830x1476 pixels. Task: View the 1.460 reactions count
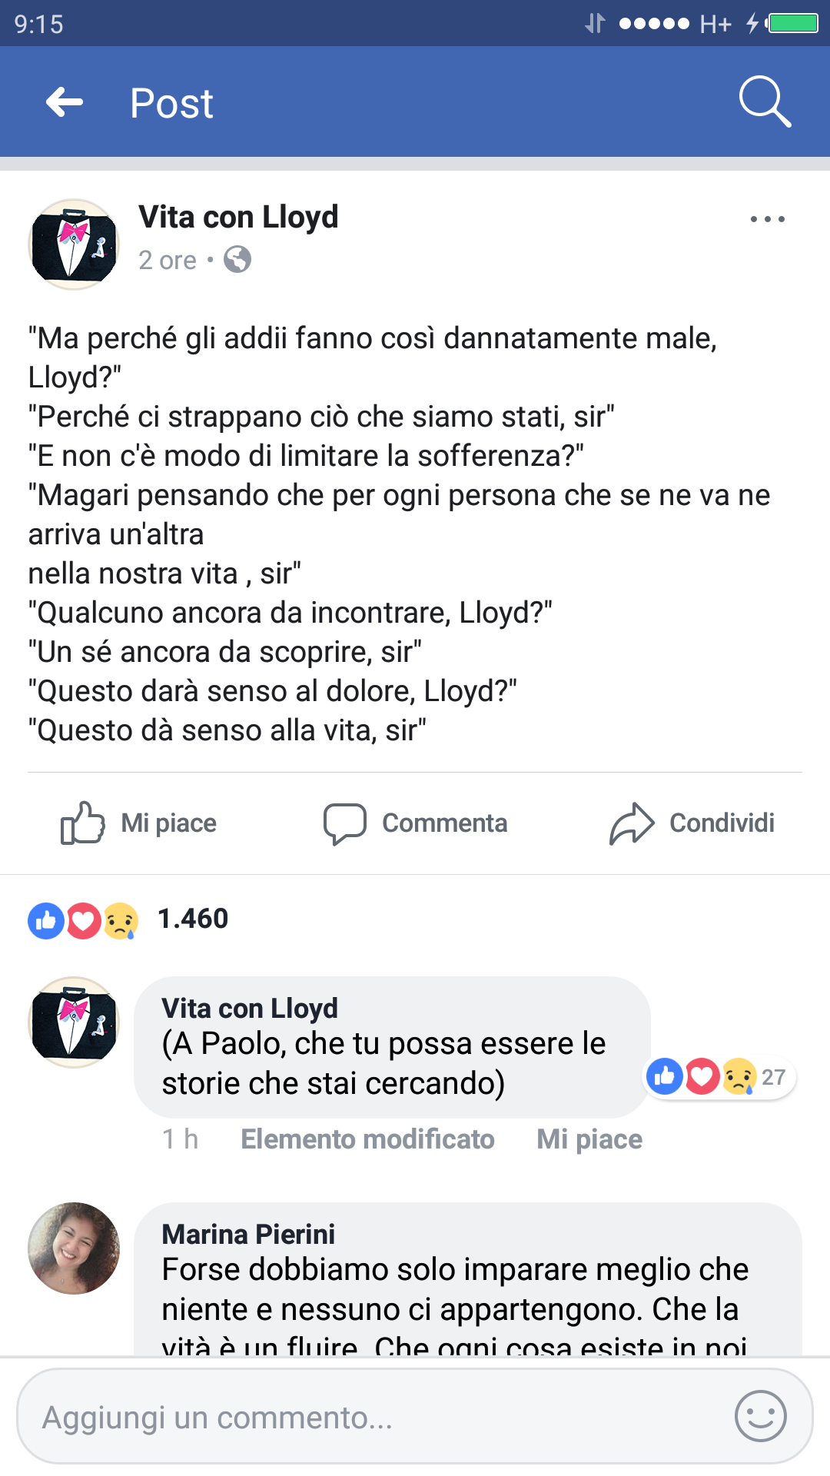(193, 919)
